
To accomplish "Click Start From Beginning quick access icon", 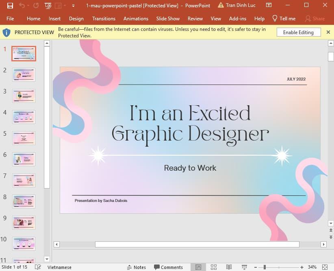I will 48,6.
